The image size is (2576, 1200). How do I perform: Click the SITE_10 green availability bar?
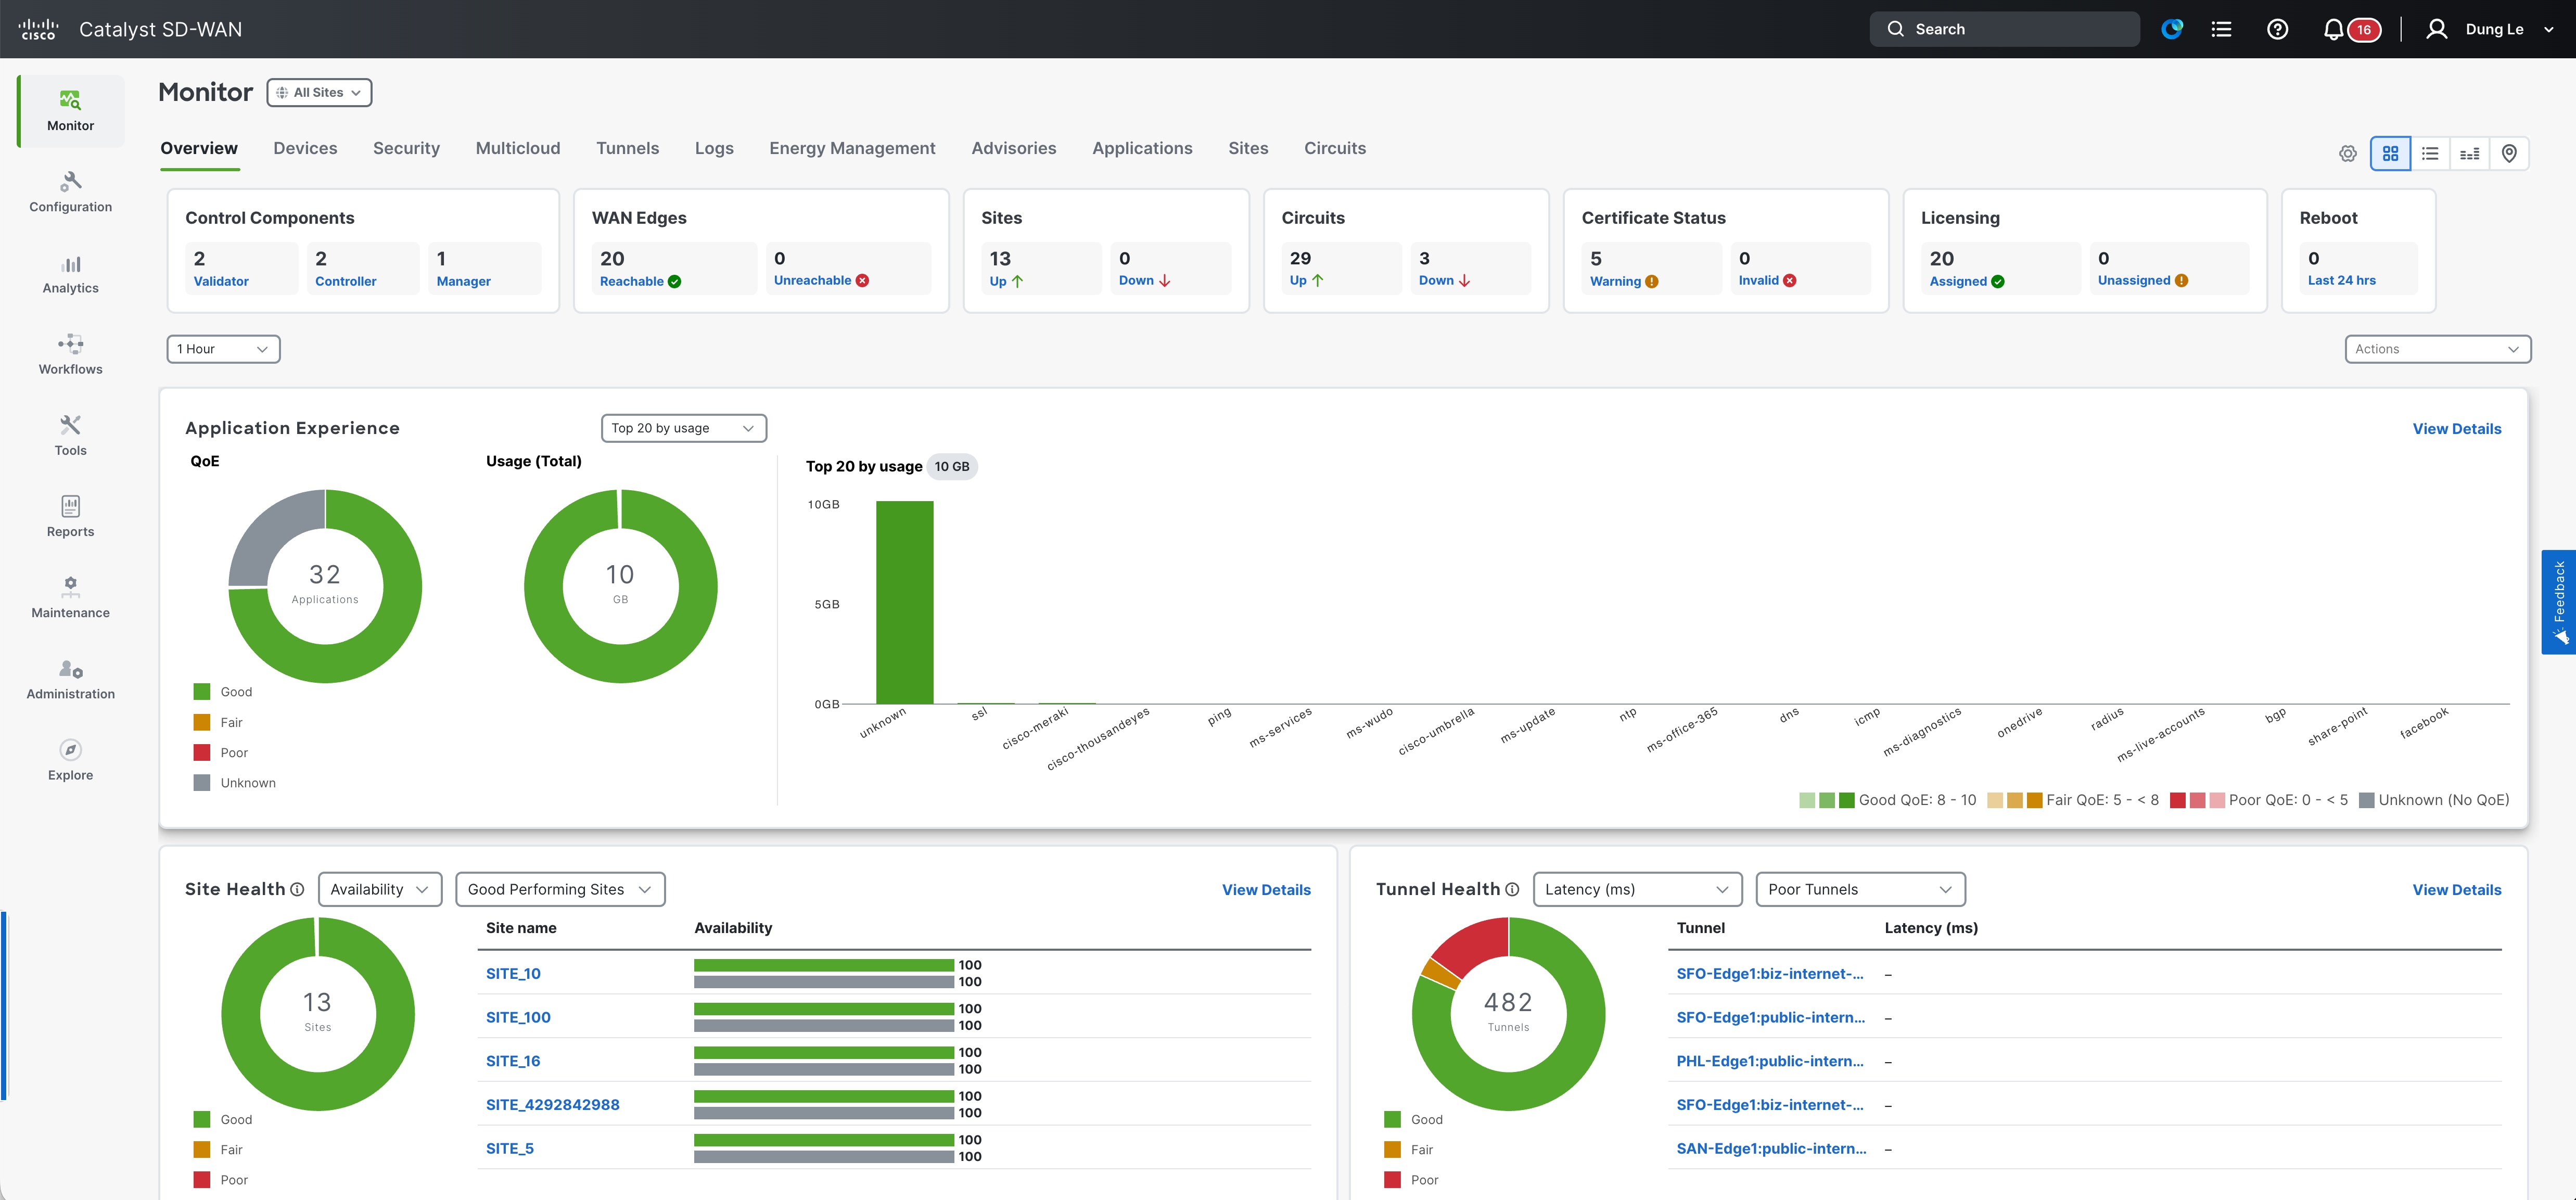tap(824, 965)
